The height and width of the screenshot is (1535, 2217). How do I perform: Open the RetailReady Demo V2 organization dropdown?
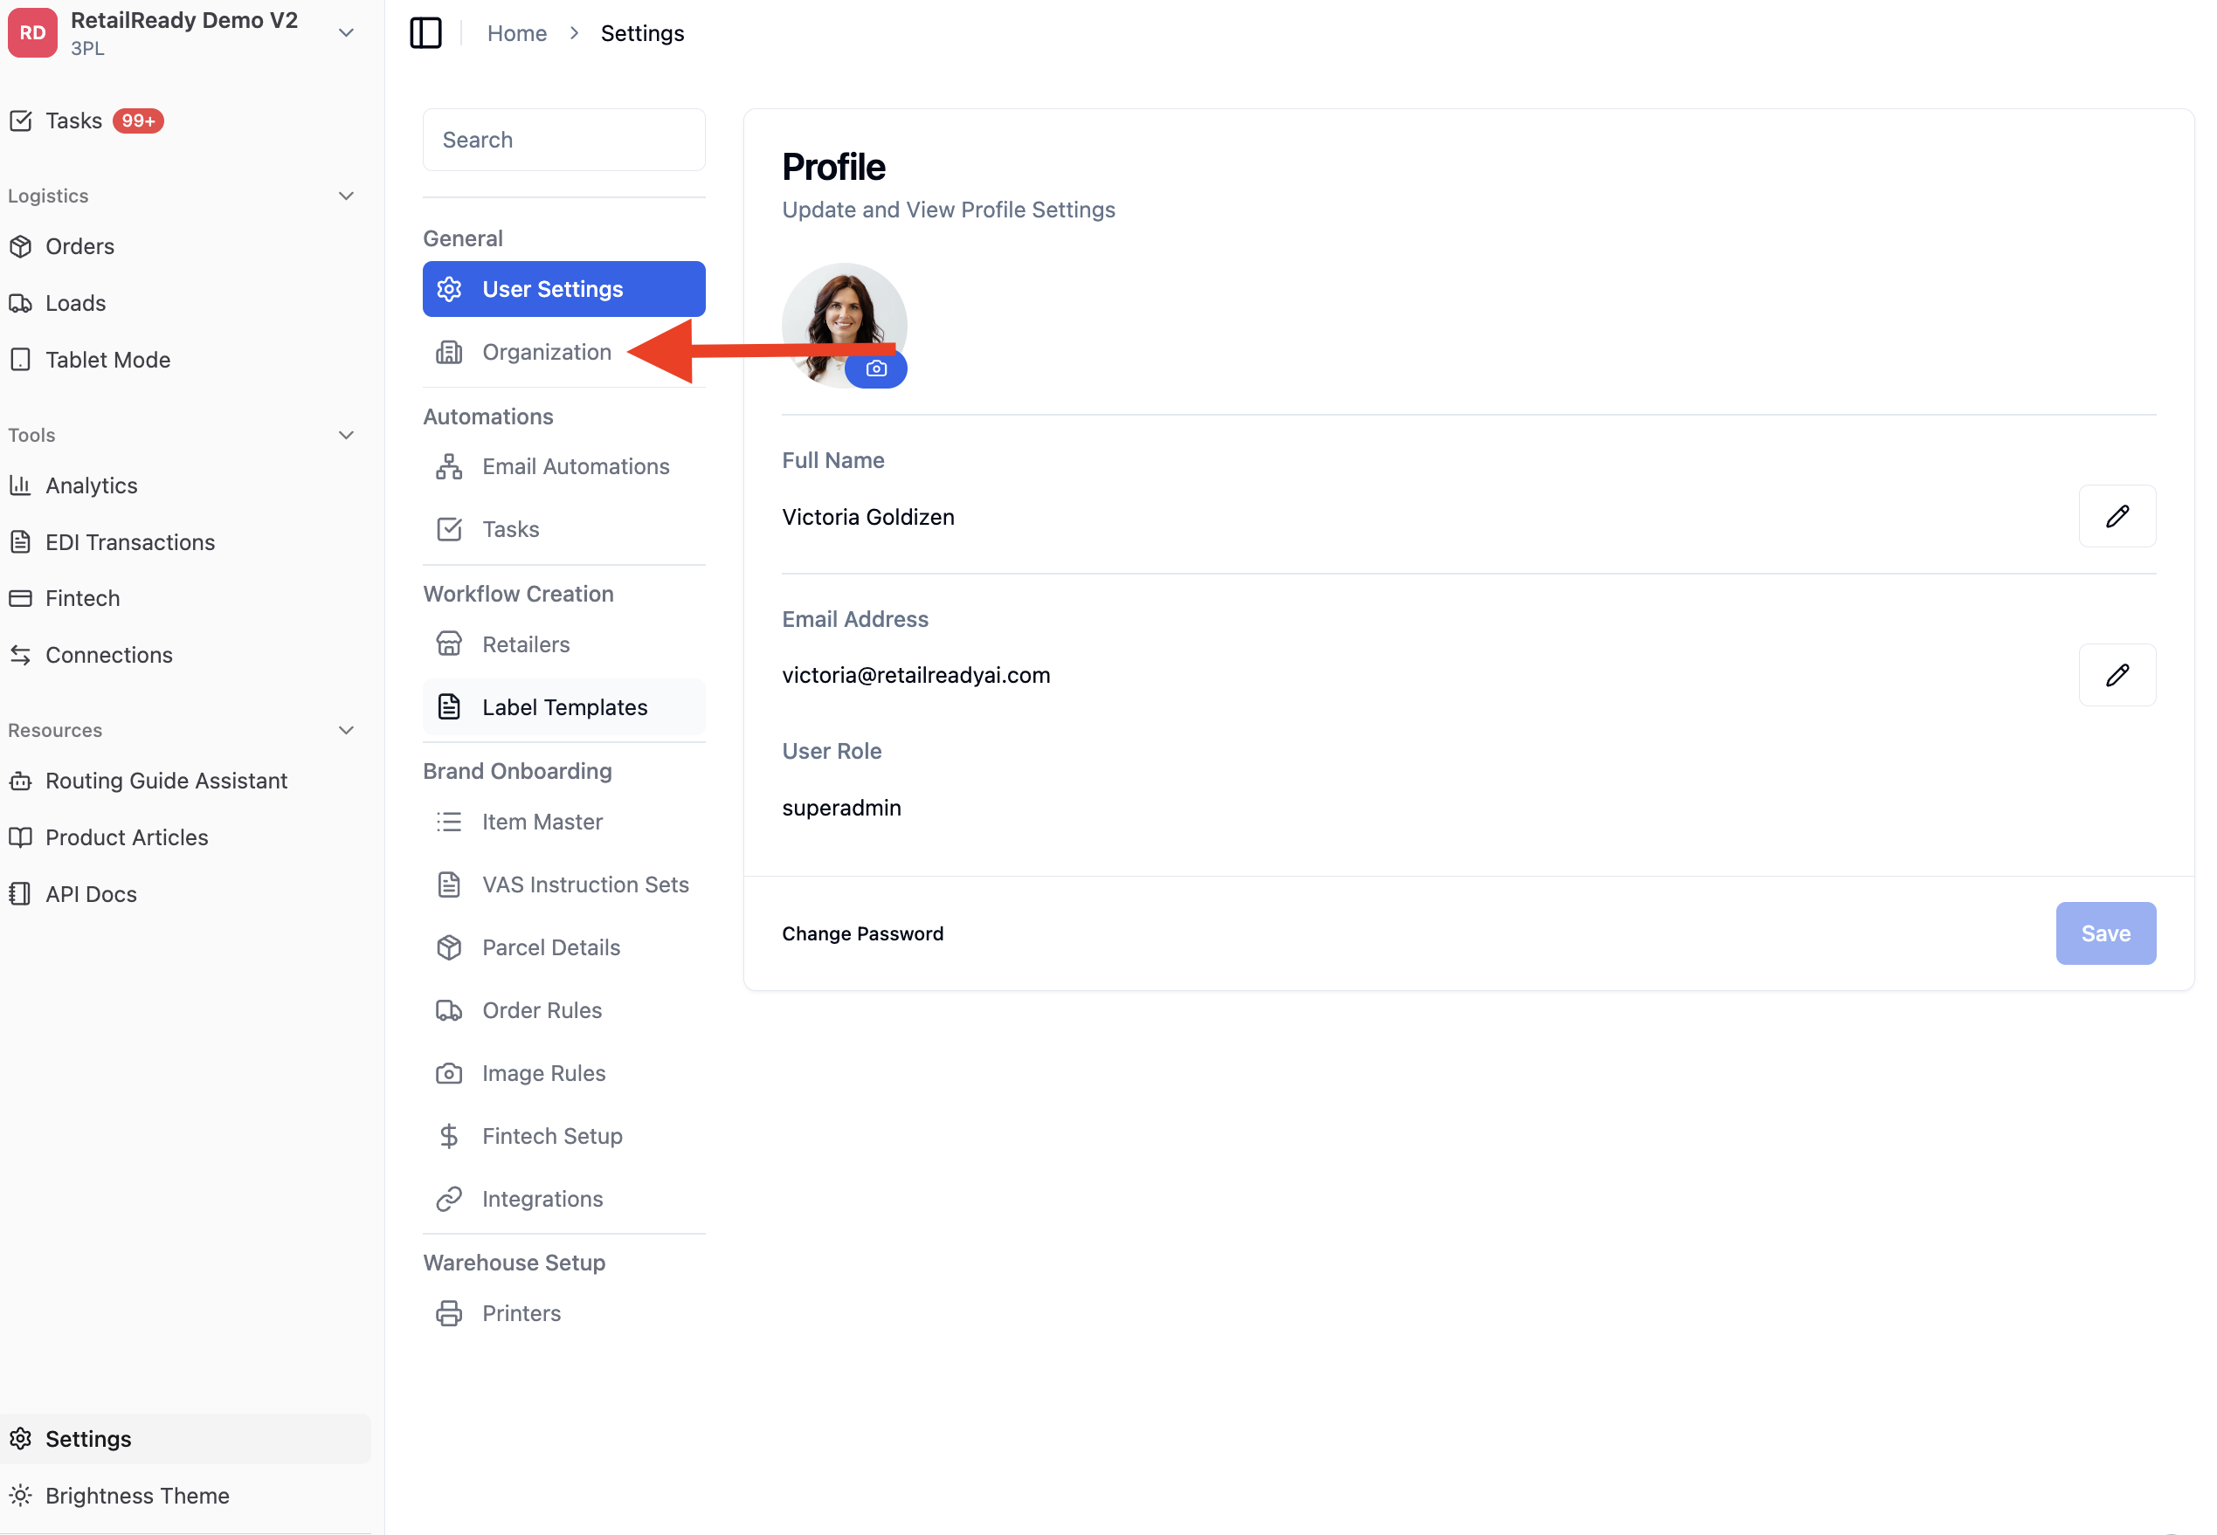coord(347,32)
